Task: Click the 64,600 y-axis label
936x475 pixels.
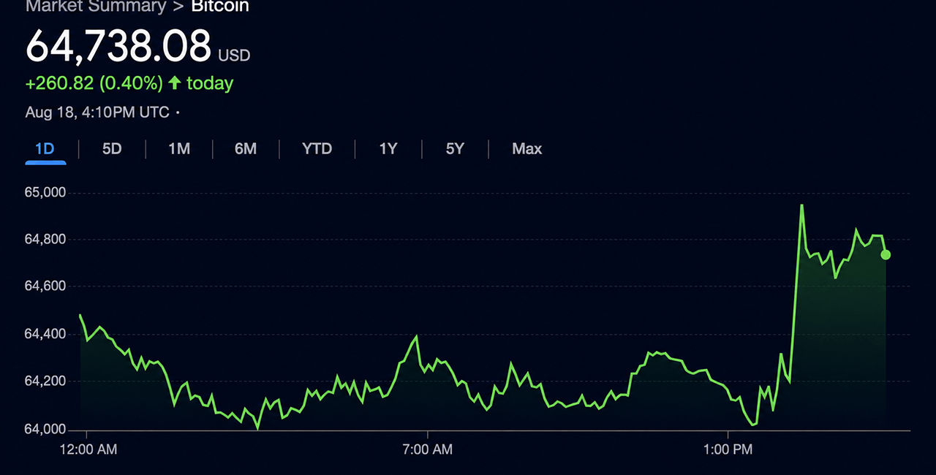Action: click(x=45, y=286)
